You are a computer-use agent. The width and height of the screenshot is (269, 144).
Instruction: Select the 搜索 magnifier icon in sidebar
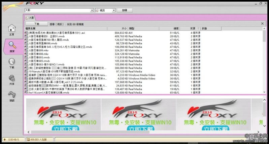click(12, 46)
